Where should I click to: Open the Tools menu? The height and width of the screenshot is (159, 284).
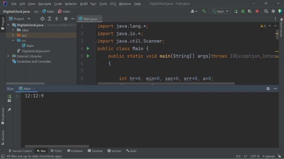tap(103, 4)
